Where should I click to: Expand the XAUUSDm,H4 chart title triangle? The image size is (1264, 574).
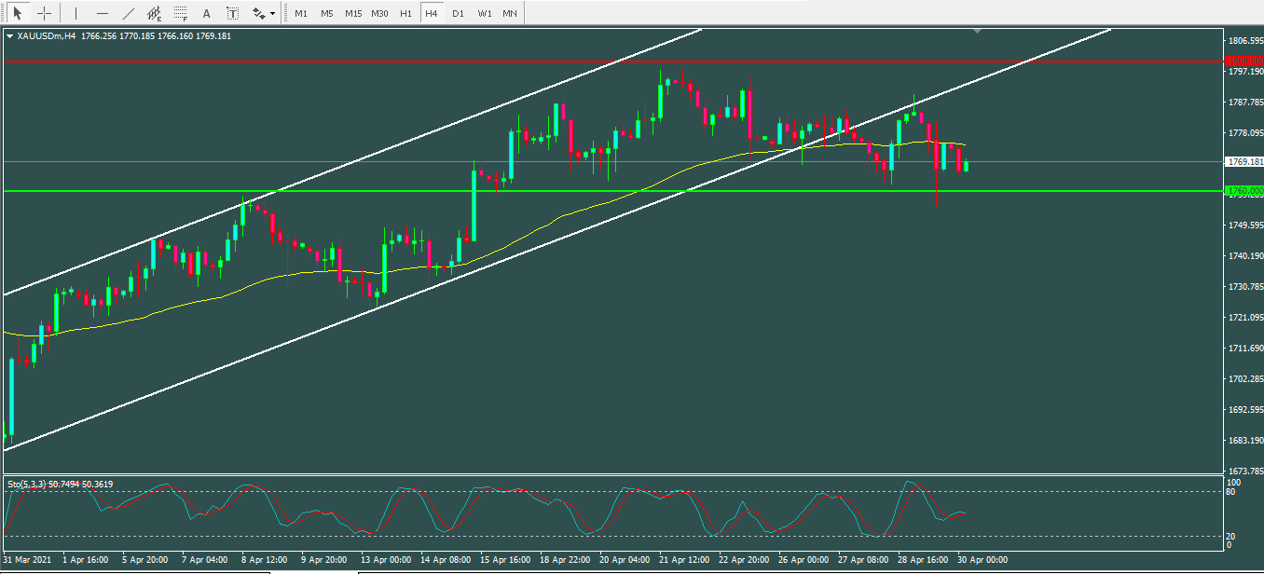(x=9, y=36)
